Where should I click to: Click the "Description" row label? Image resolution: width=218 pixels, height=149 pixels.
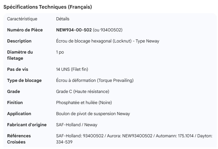19,41
